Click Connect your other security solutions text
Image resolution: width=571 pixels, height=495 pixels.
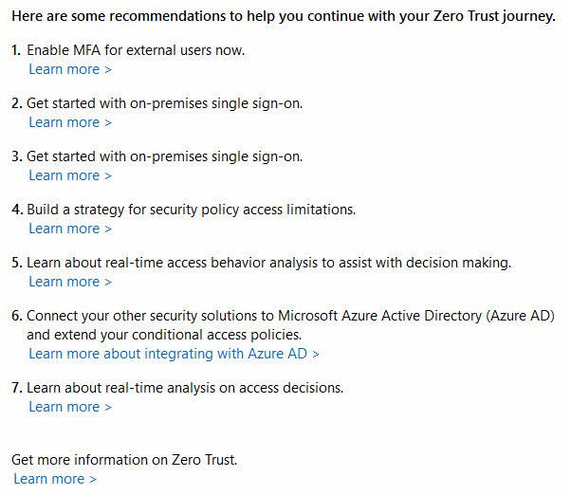290,316
